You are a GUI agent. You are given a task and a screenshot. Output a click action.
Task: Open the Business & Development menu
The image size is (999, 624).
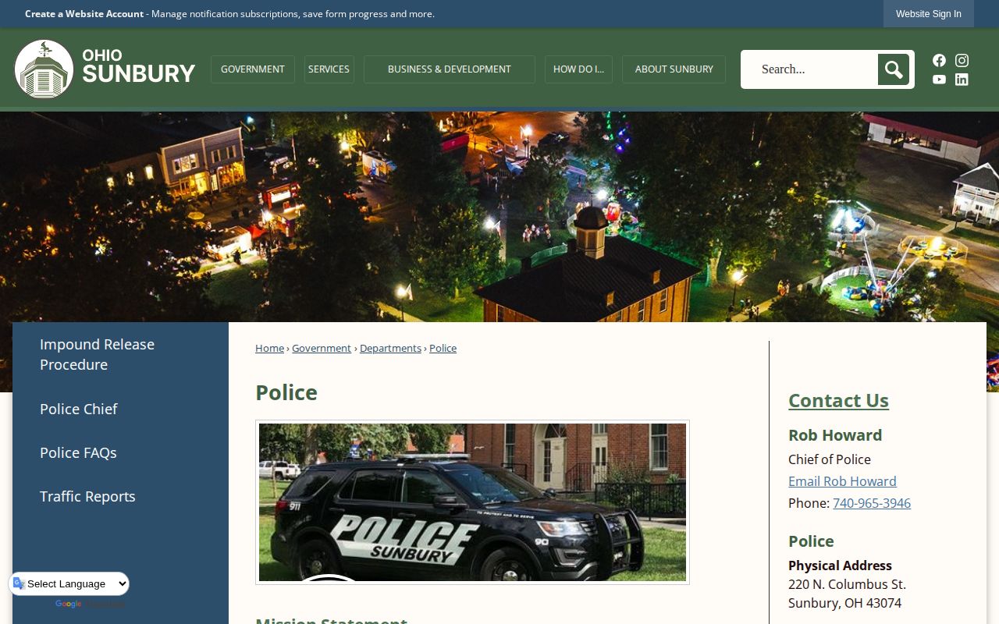point(450,69)
